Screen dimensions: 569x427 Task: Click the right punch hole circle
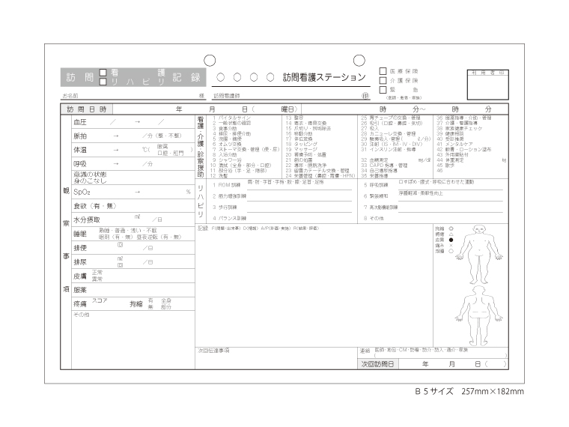[359, 60]
